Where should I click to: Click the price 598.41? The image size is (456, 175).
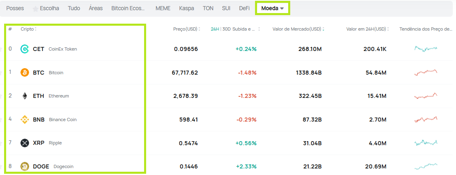point(188,120)
